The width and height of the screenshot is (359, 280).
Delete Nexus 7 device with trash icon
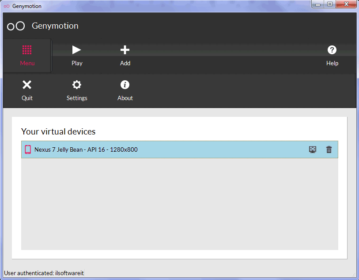(329, 149)
